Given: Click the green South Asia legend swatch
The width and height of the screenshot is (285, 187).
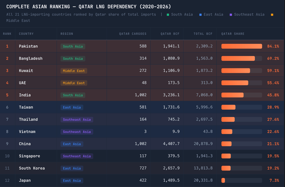Looking at the screenshot, I should pos(168,15).
